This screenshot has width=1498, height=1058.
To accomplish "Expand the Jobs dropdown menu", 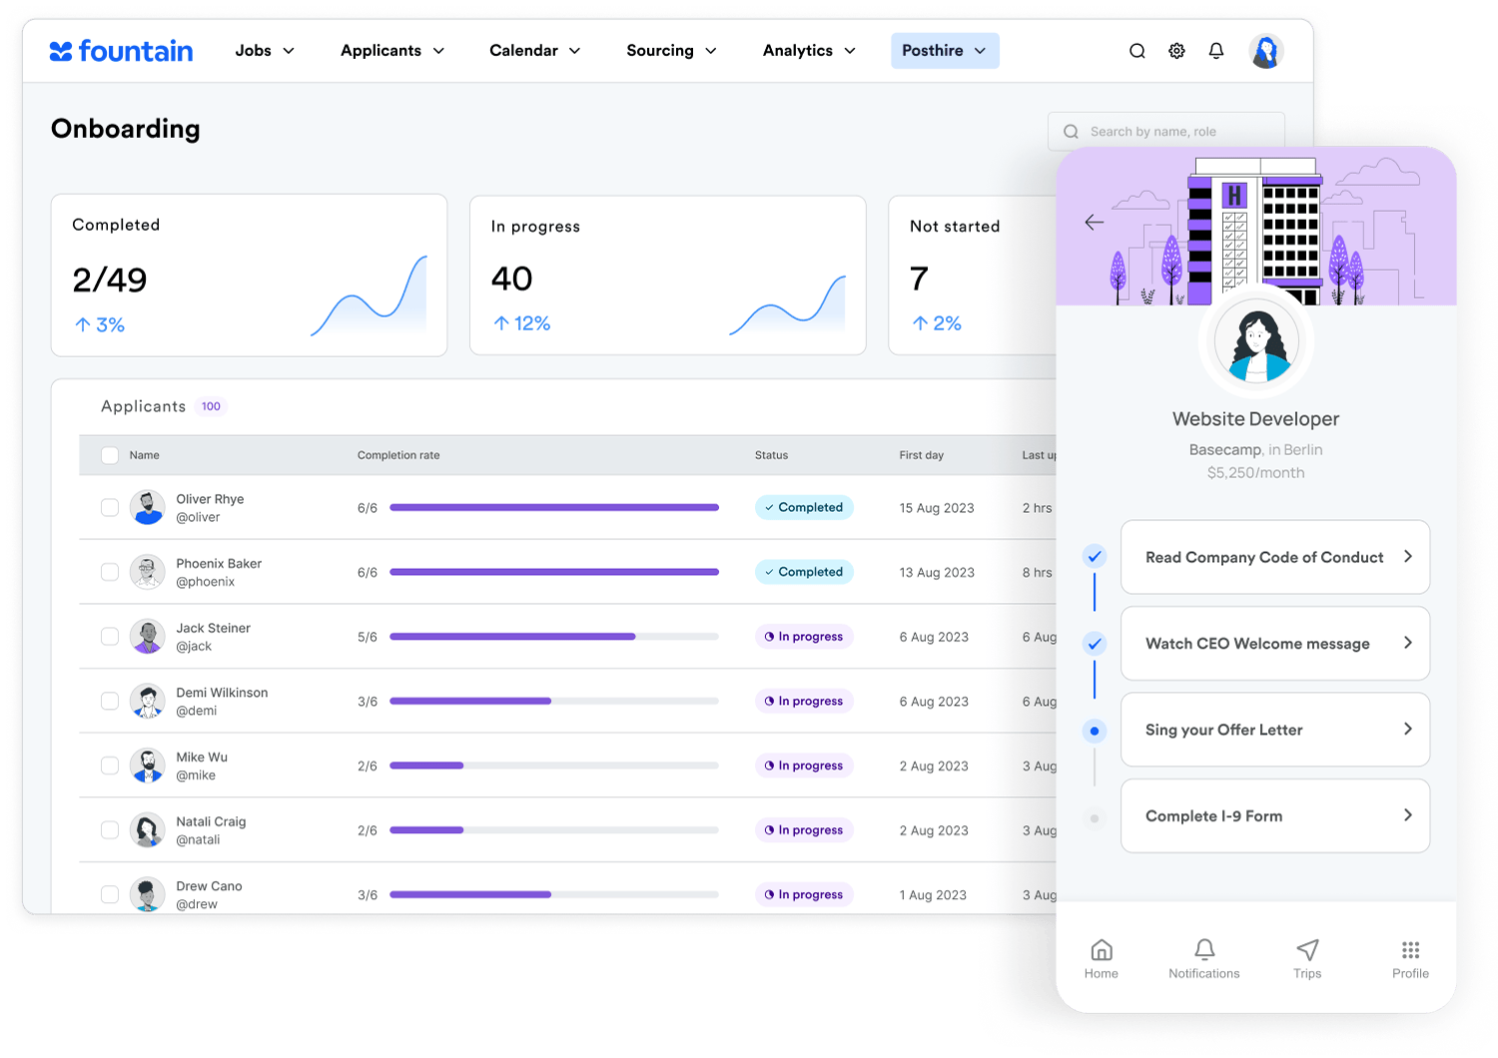I will click(265, 51).
